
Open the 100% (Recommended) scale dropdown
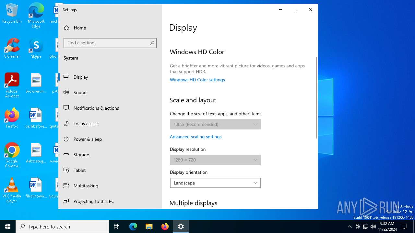tap(215, 124)
